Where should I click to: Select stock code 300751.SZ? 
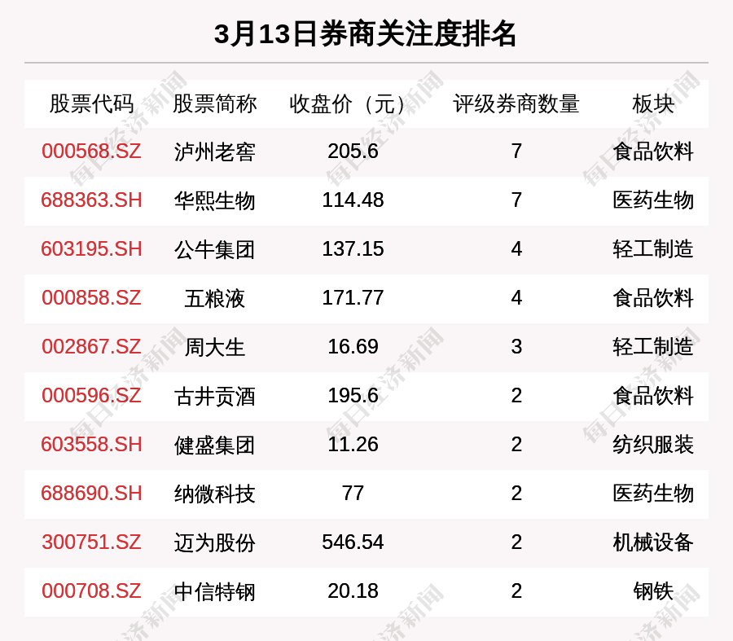coord(91,542)
